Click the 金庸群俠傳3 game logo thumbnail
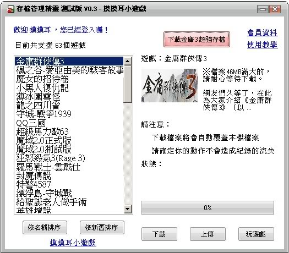 click(170, 85)
